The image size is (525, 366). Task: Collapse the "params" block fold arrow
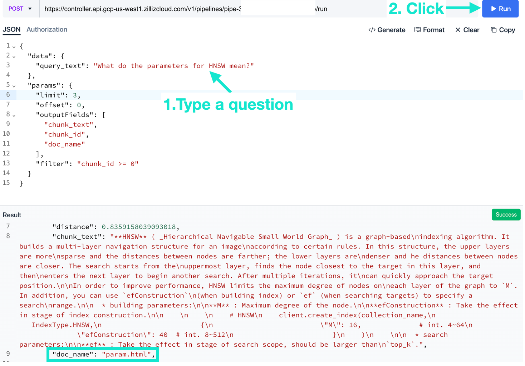click(x=14, y=86)
